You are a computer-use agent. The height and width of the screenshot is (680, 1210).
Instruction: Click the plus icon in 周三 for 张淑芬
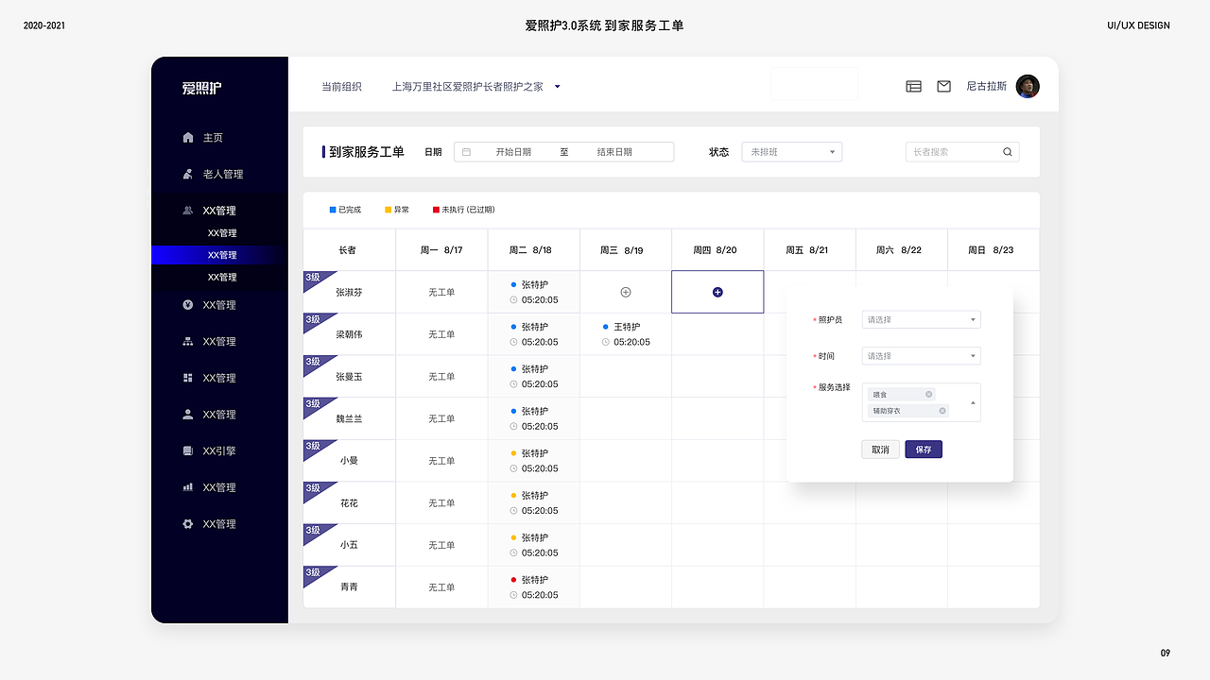(626, 293)
